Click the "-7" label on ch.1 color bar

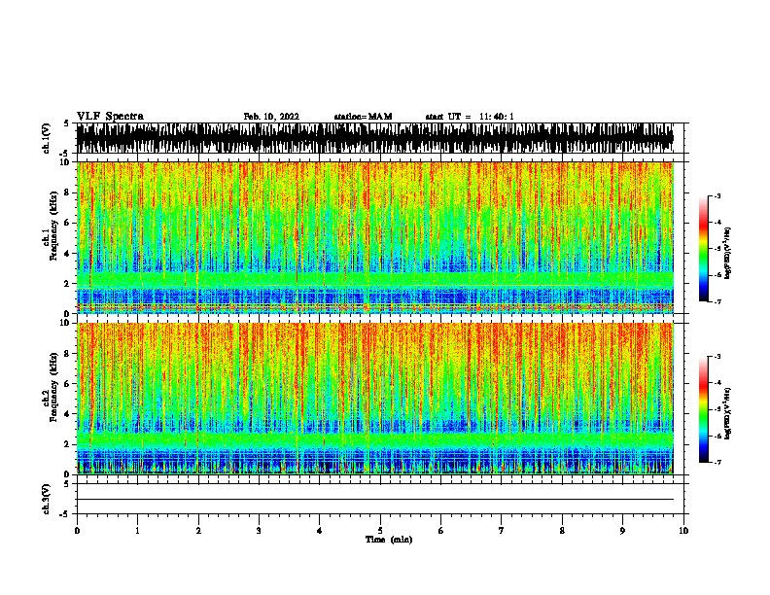click(717, 301)
